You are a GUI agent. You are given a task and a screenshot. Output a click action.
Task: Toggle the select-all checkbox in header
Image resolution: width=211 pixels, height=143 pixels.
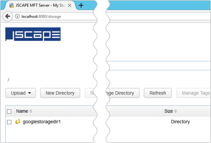(9, 112)
